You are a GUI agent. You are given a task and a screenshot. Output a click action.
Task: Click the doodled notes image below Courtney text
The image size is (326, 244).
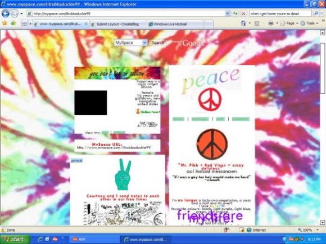click(x=123, y=213)
